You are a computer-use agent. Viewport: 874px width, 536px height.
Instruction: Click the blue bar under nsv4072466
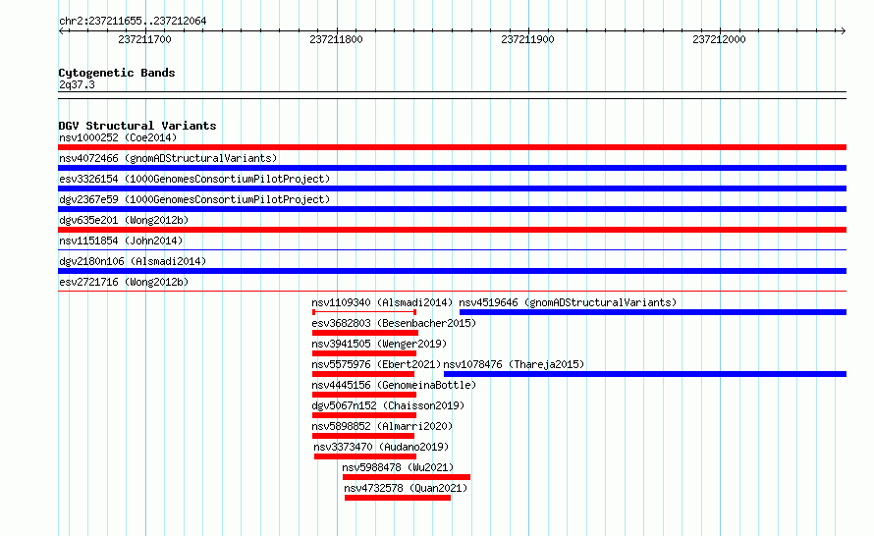tap(452, 168)
